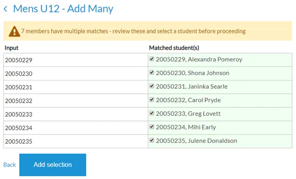Click text '20050232, Carol Pryde'

(x=188, y=100)
